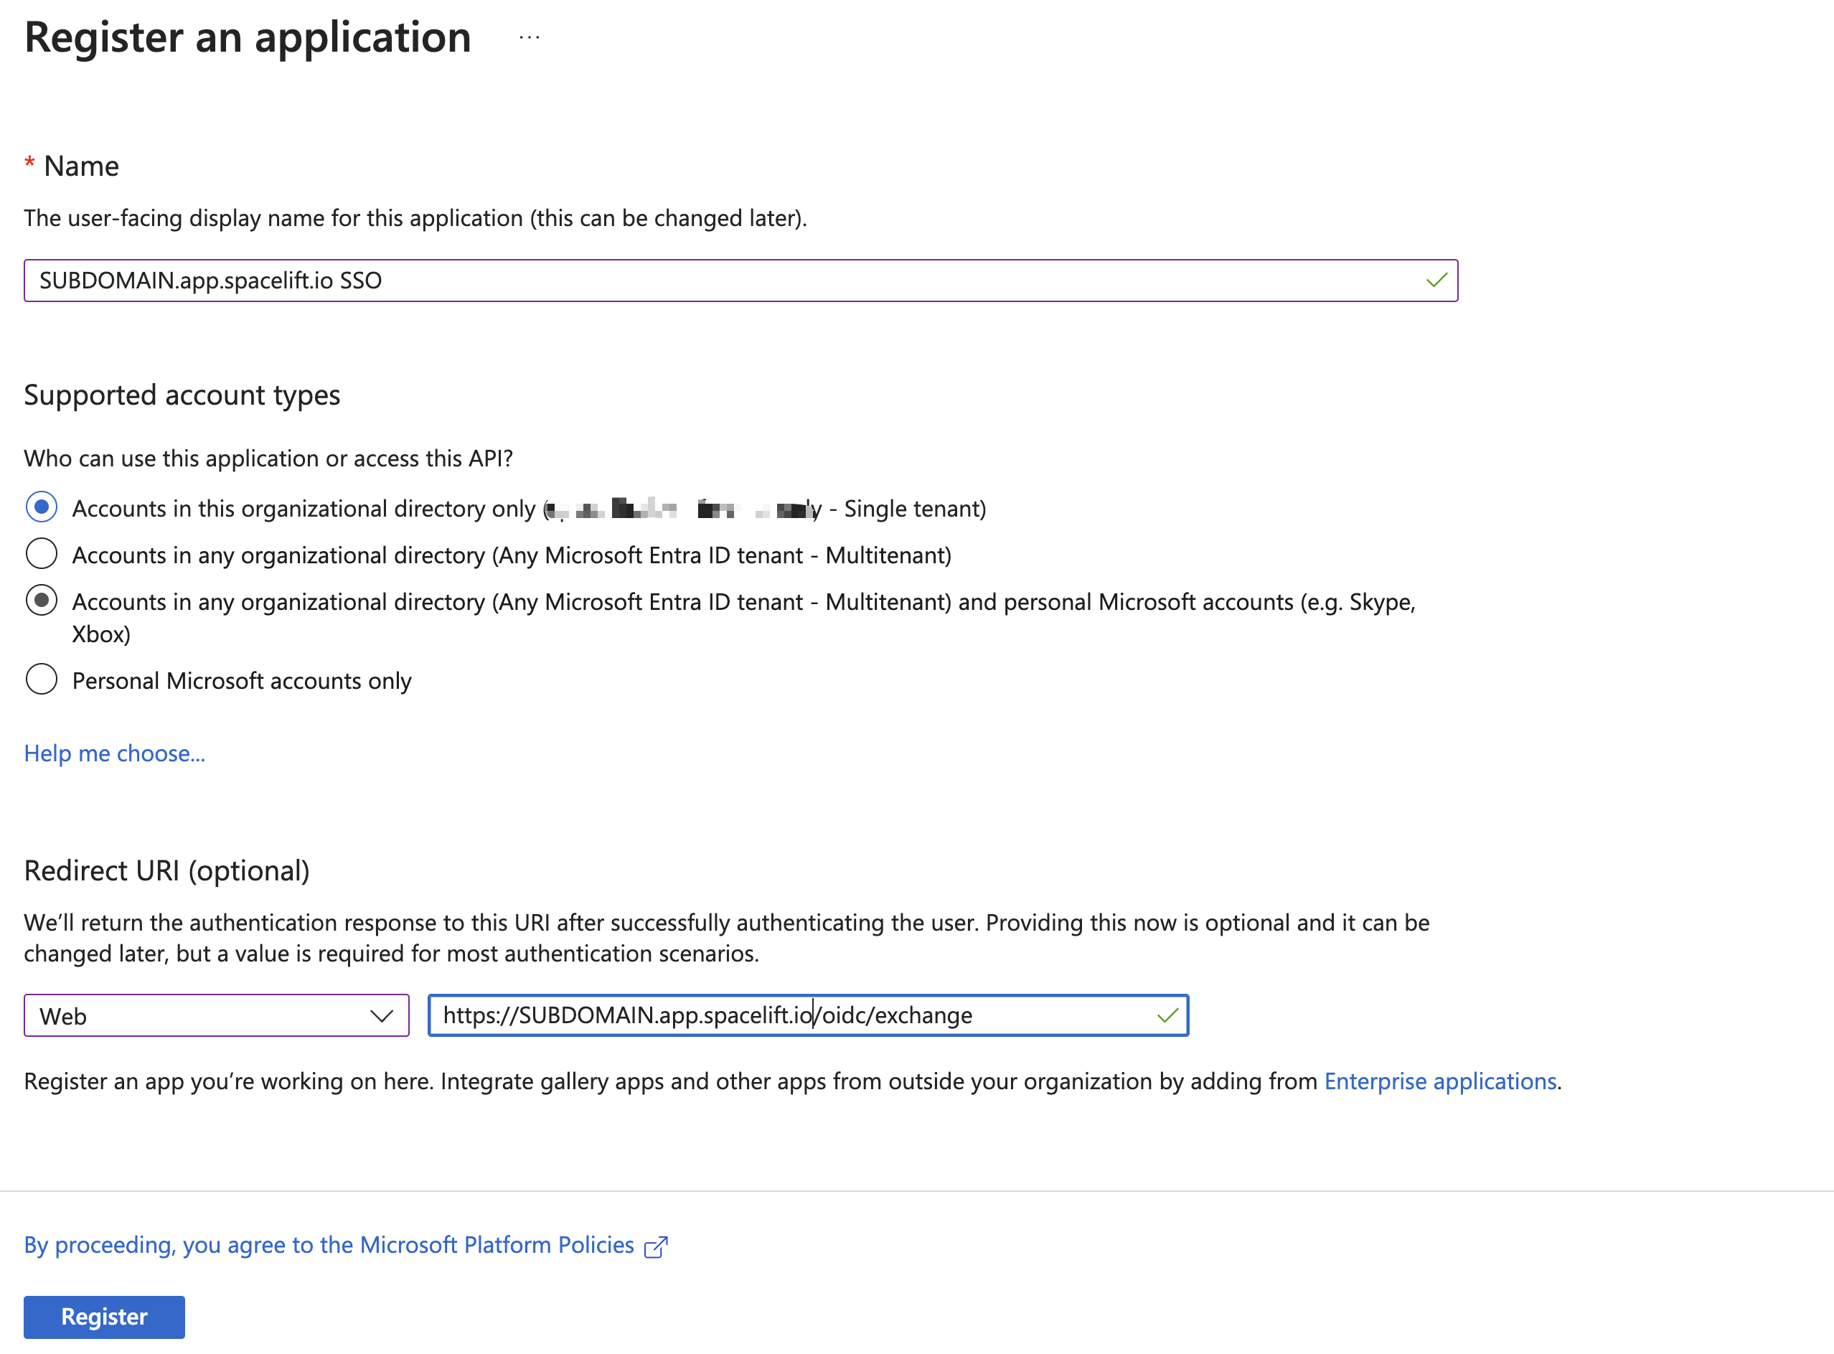The height and width of the screenshot is (1354, 1834).
Task: Click the external link icon beside Microsoft Platform Policies
Action: pos(656,1245)
